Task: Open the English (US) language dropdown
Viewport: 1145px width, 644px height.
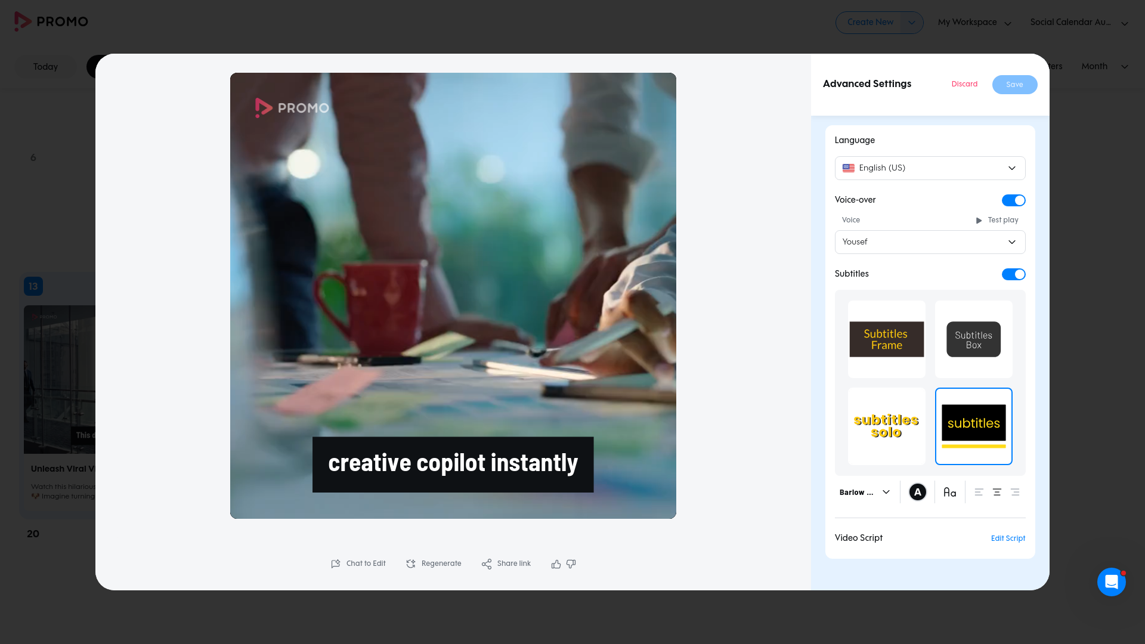Action: [x=930, y=168]
